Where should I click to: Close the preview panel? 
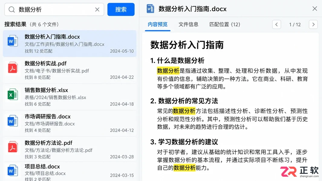click(315, 9)
